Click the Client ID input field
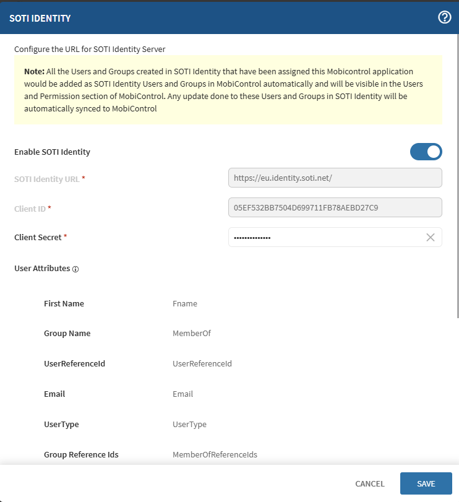Screen dimensions: 459x502 [x=335, y=207]
